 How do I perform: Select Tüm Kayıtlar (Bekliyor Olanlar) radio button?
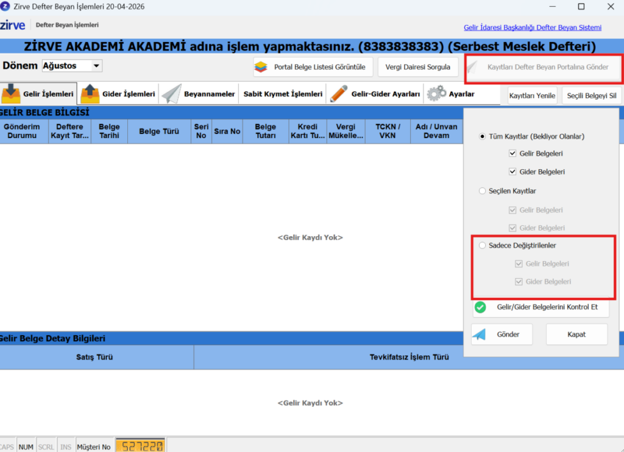(x=482, y=136)
